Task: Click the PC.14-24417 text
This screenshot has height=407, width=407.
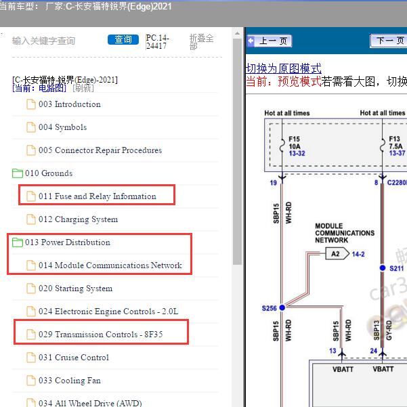Action: click(x=158, y=42)
